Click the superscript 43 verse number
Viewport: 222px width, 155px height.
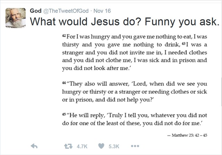point(183,43)
